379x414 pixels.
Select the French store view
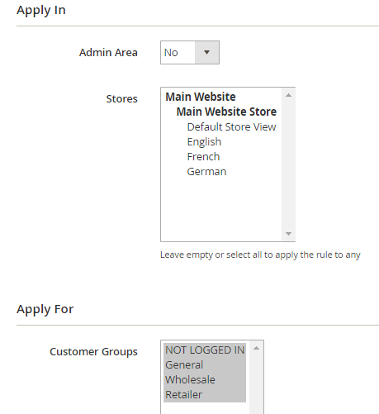pos(203,156)
